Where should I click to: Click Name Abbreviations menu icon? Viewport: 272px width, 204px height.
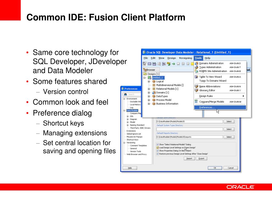[196, 86]
